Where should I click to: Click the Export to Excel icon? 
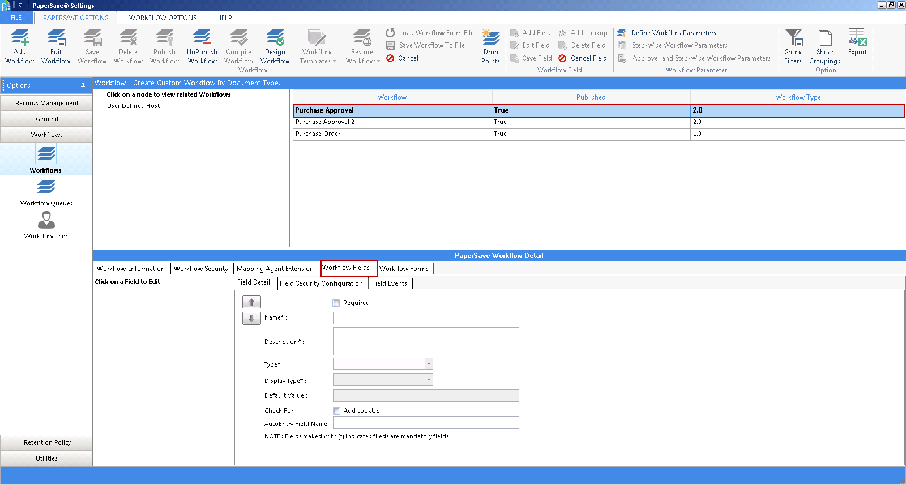point(858,42)
